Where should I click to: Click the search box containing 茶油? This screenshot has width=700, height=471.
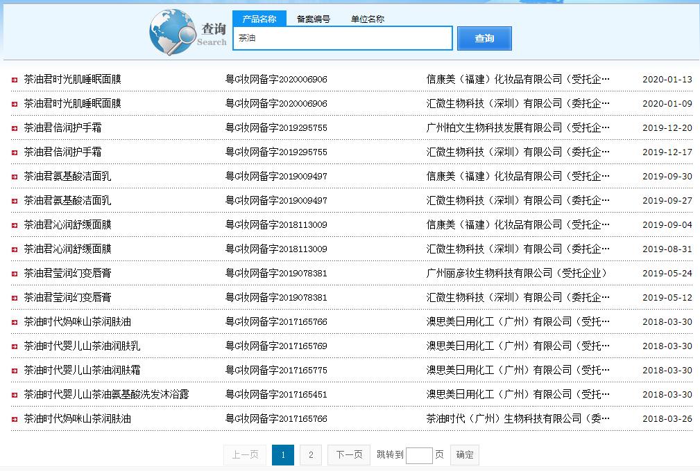coord(342,38)
